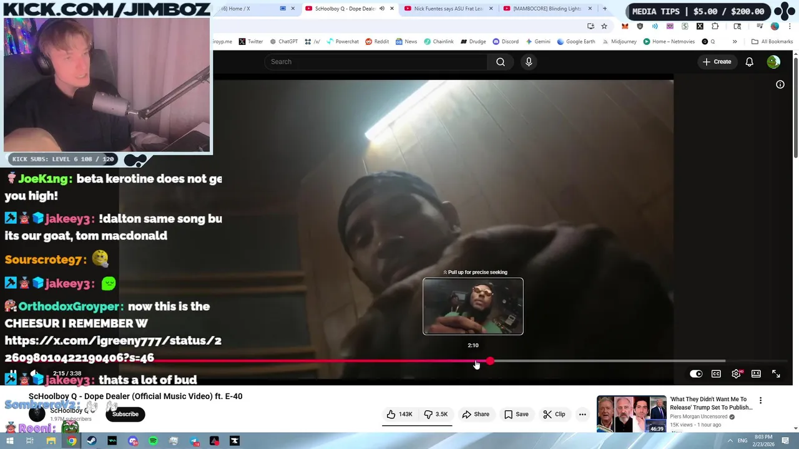Close the Nick Fuentes tab
The image size is (799, 449).
491,9
